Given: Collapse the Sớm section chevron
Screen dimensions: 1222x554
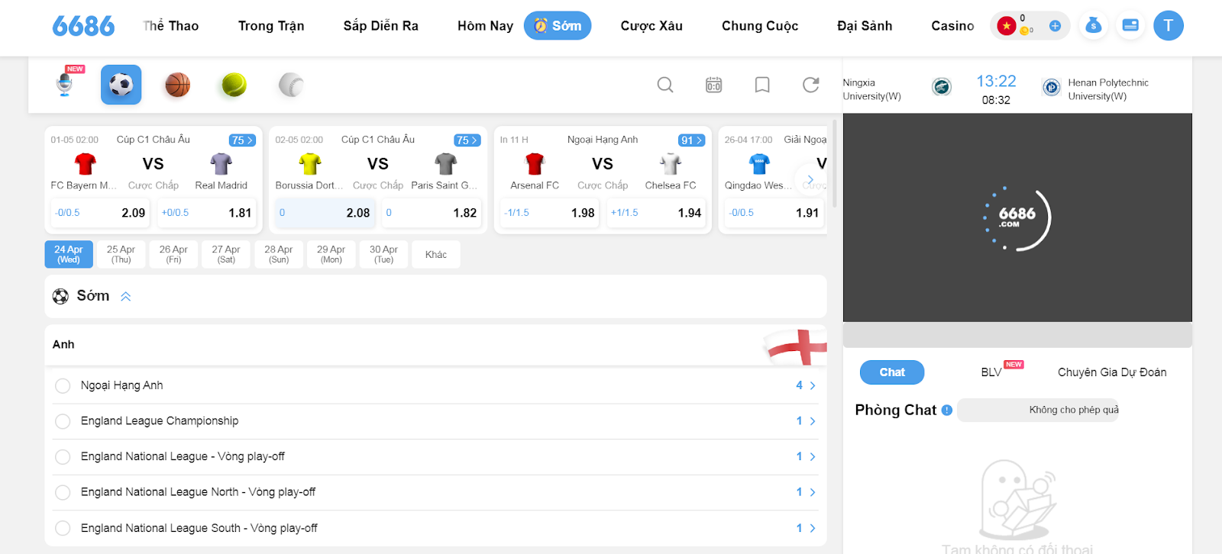Looking at the screenshot, I should pyautogui.click(x=126, y=297).
